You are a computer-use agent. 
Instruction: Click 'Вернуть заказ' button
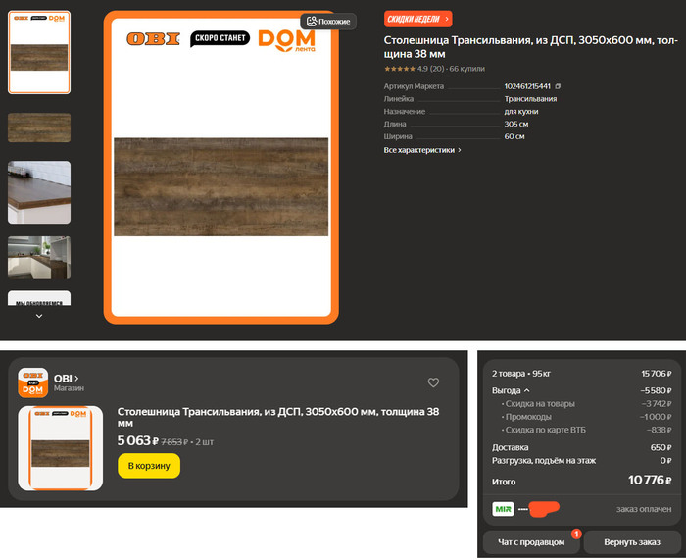click(632, 542)
